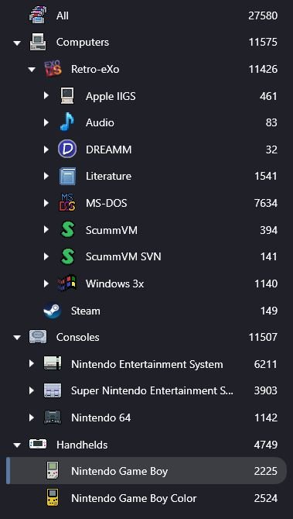Expand the Nintendo Entertainment System node
The height and width of the screenshot is (519, 293).
tap(32, 364)
